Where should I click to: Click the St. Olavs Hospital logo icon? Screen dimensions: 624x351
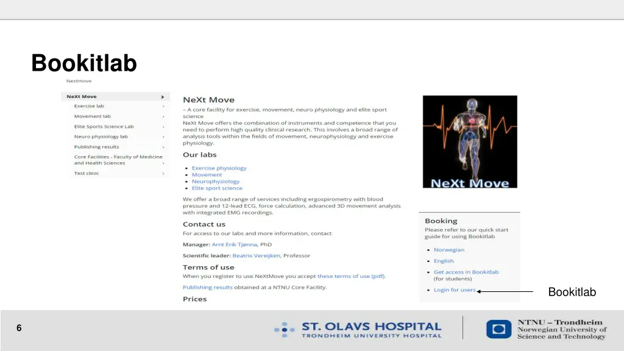click(x=284, y=330)
